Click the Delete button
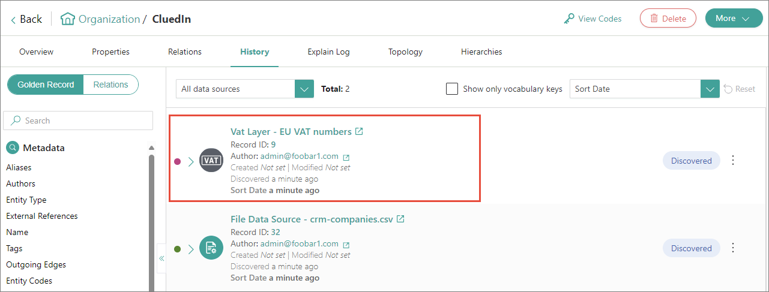Screen dimensions: 769x292 [668, 19]
